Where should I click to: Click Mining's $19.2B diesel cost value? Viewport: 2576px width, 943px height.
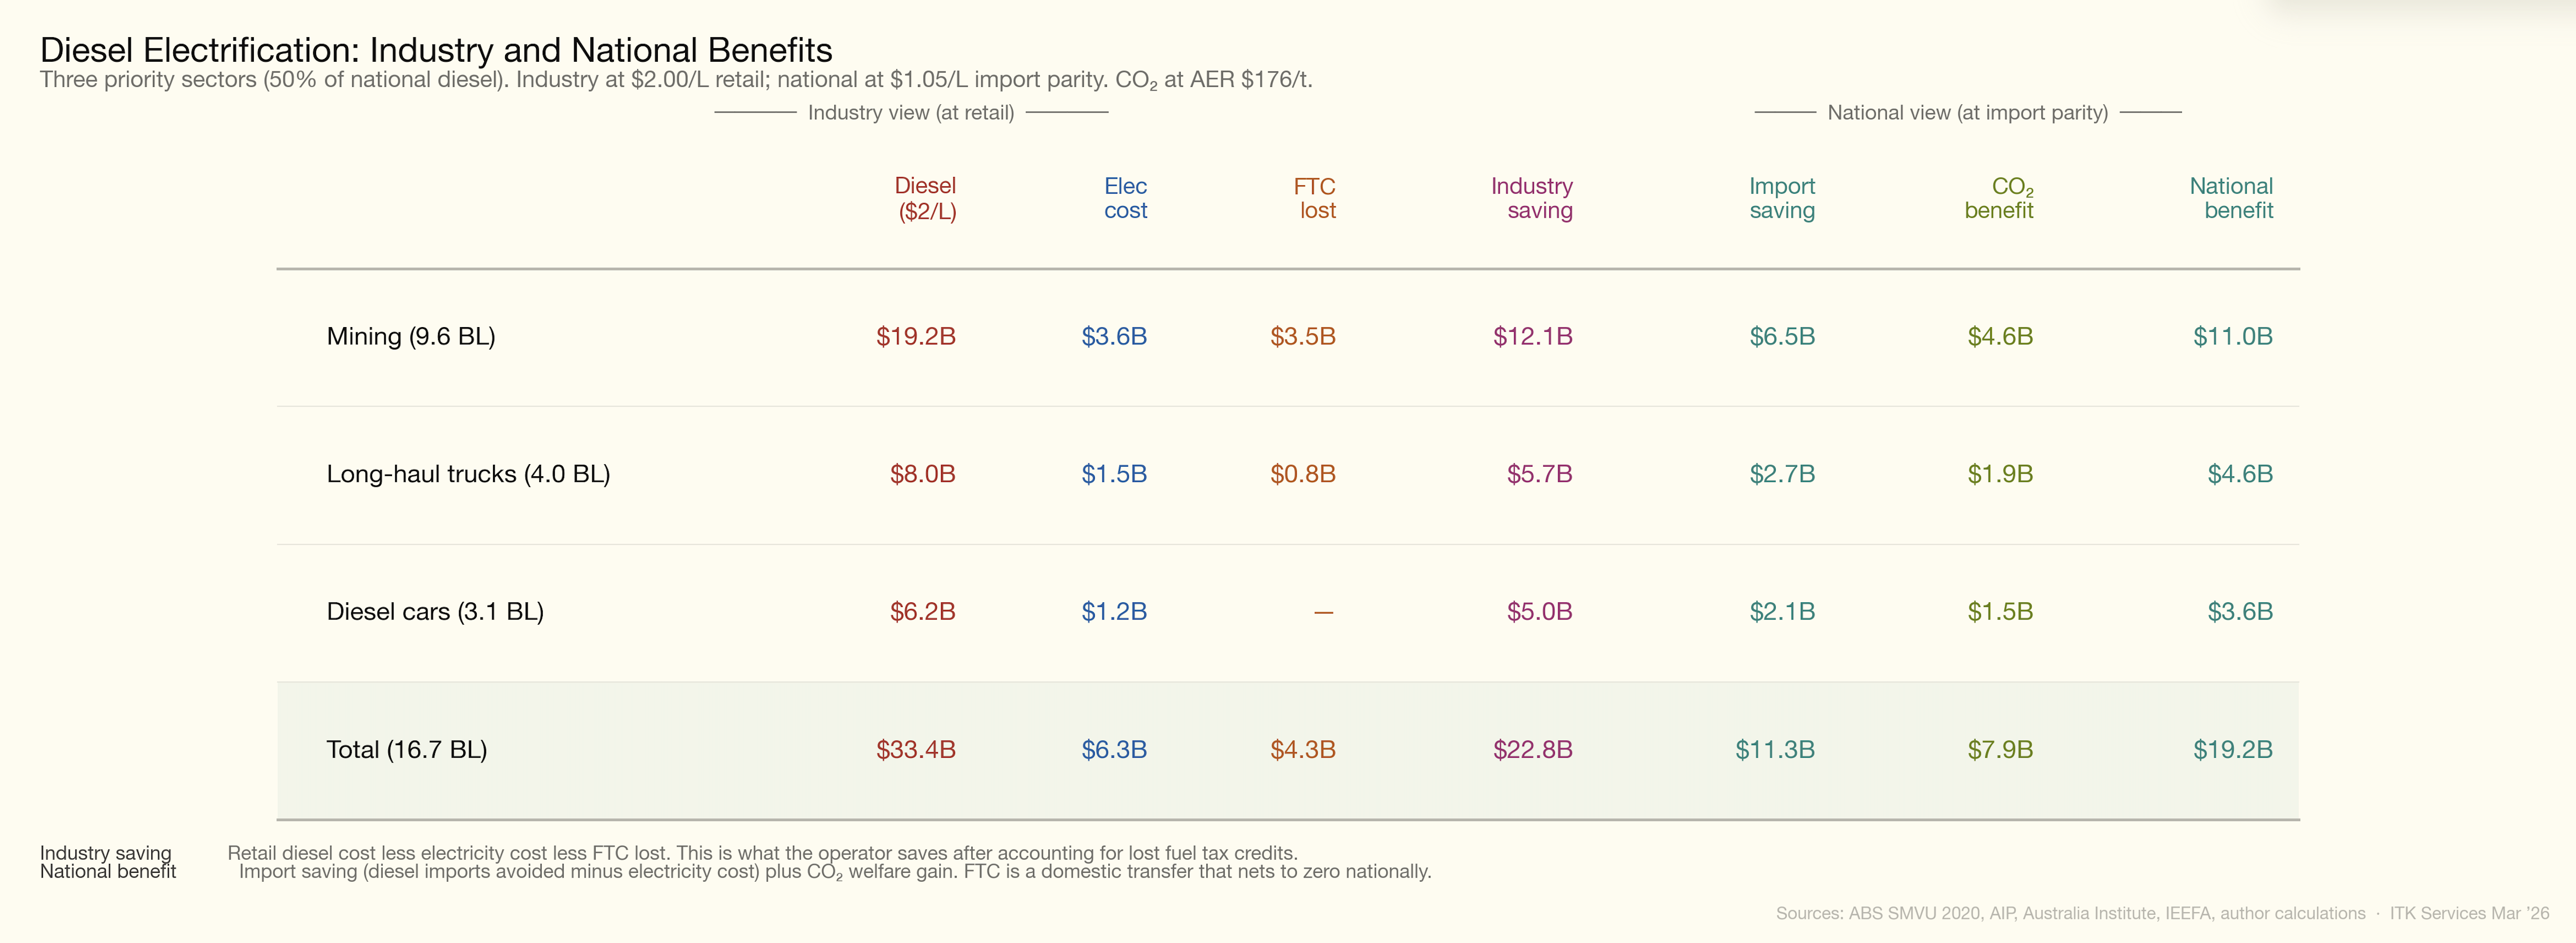pos(915,337)
